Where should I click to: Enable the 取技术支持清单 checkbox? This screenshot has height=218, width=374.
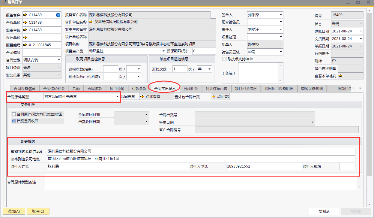[224, 59]
